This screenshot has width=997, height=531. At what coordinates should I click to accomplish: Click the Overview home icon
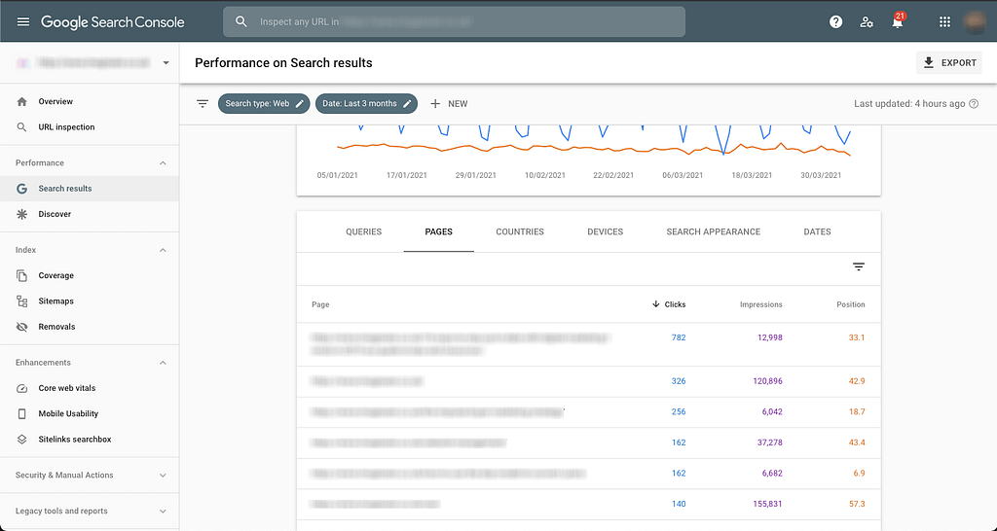click(x=21, y=101)
